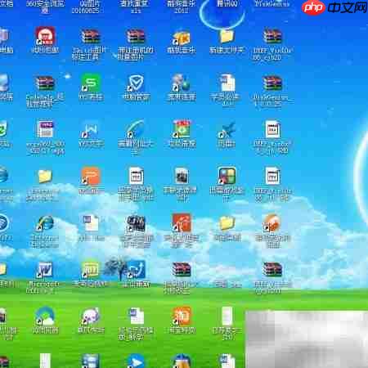368x368 pixels.
Task: Launch the blue swoosh browser shortcut
Action: point(136,129)
